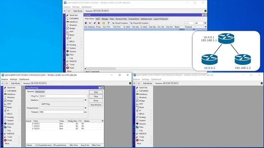Undo in the Left WinBox window
This screenshot has width=264, height=148.
[x=2, y=83]
